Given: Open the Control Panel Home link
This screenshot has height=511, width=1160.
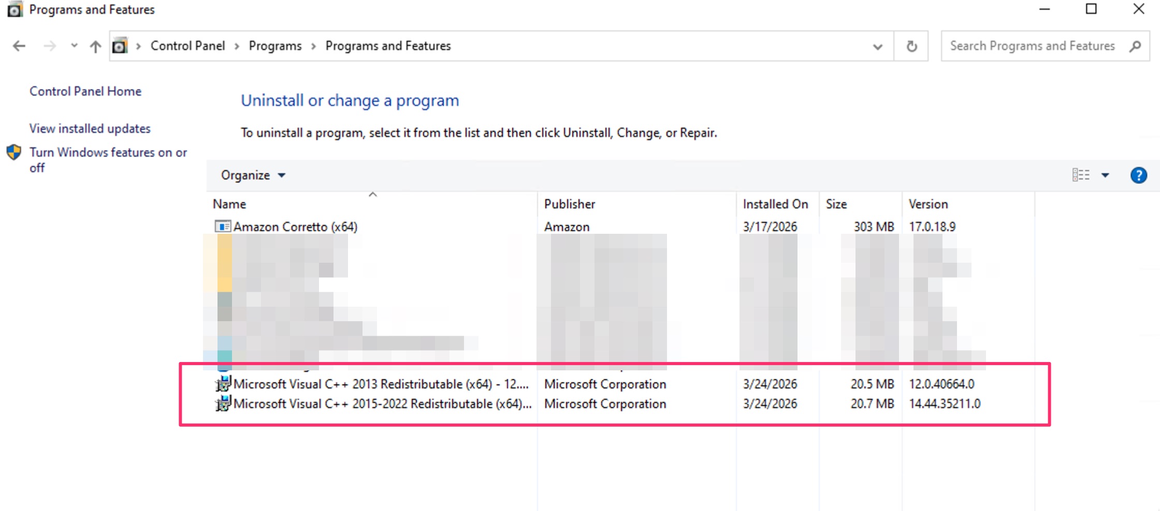Looking at the screenshot, I should tap(85, 91).
